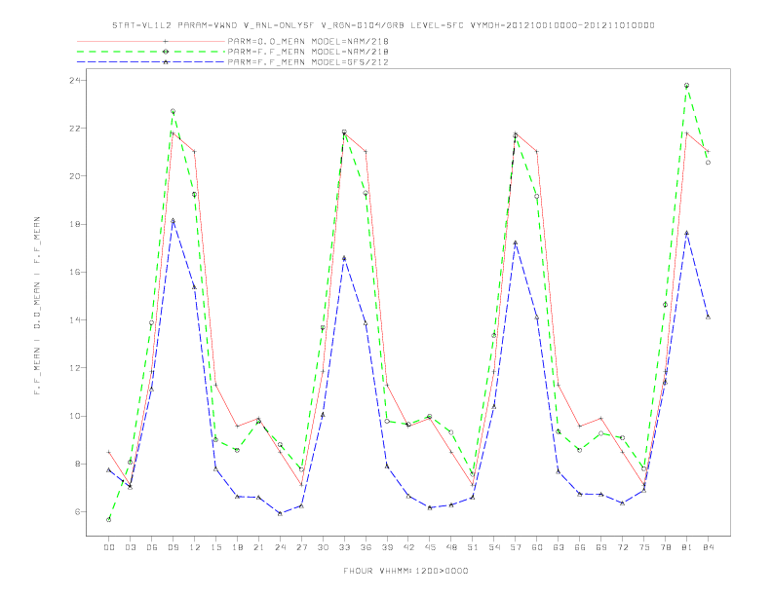The width and height of the screenshot is (772, 596).
Task: Click y-axis tick label 22
Action: tap(74, 129)
